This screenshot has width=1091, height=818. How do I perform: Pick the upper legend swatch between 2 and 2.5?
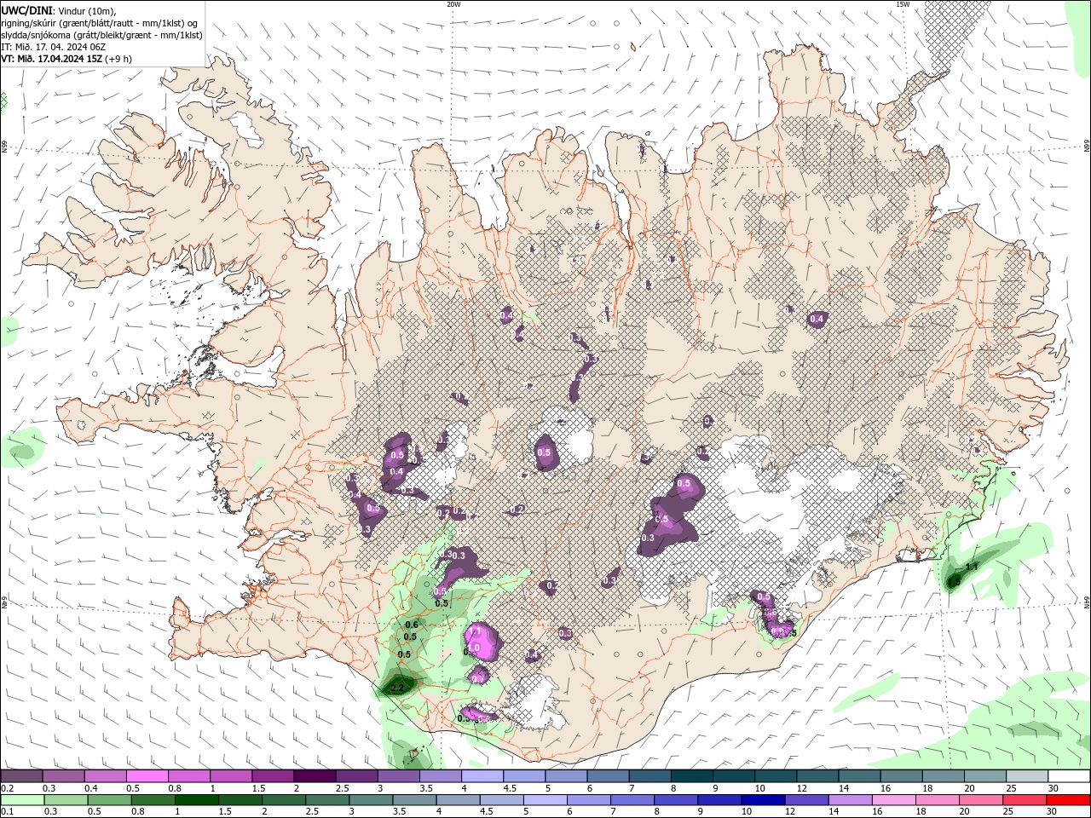coord(315,776)
